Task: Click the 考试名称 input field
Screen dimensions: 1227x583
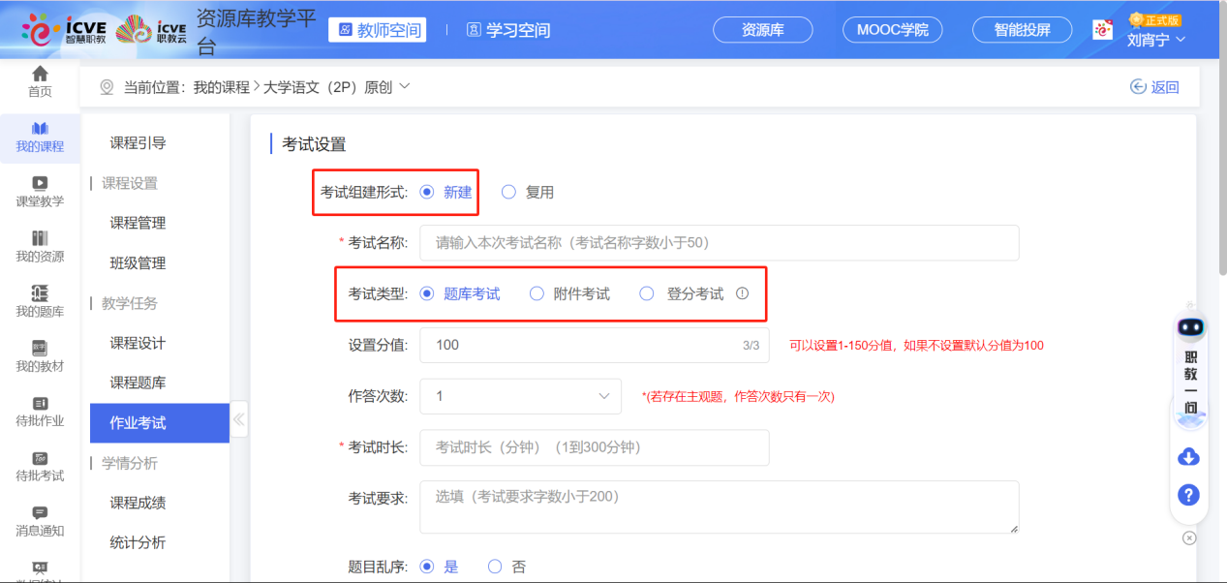Action: [719, 243]
